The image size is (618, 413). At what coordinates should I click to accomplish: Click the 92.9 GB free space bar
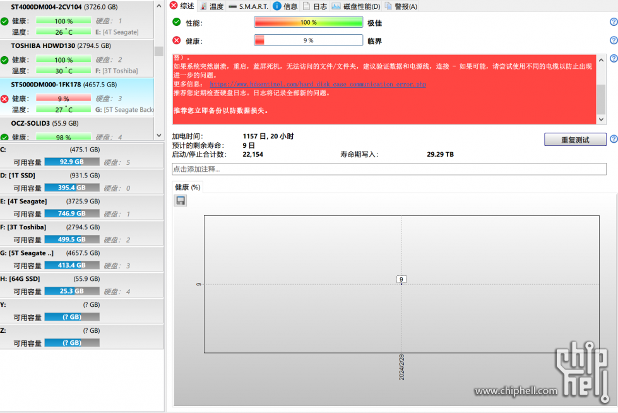click(x=72, y=162)
